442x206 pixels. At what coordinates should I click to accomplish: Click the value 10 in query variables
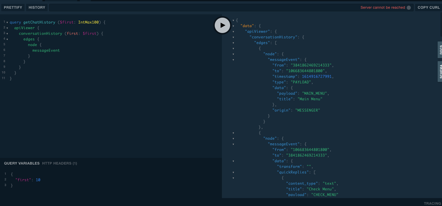pyautogui.click(x=38, y=180)
